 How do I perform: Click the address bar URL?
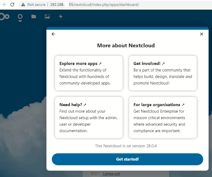click(94, 4)
